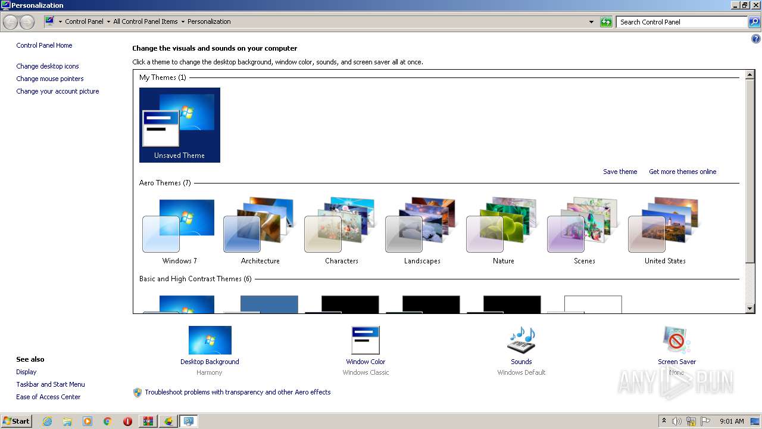Open Google Chrome from taskbar
This screenshot has width=762, height=429.
click(108, 421)
